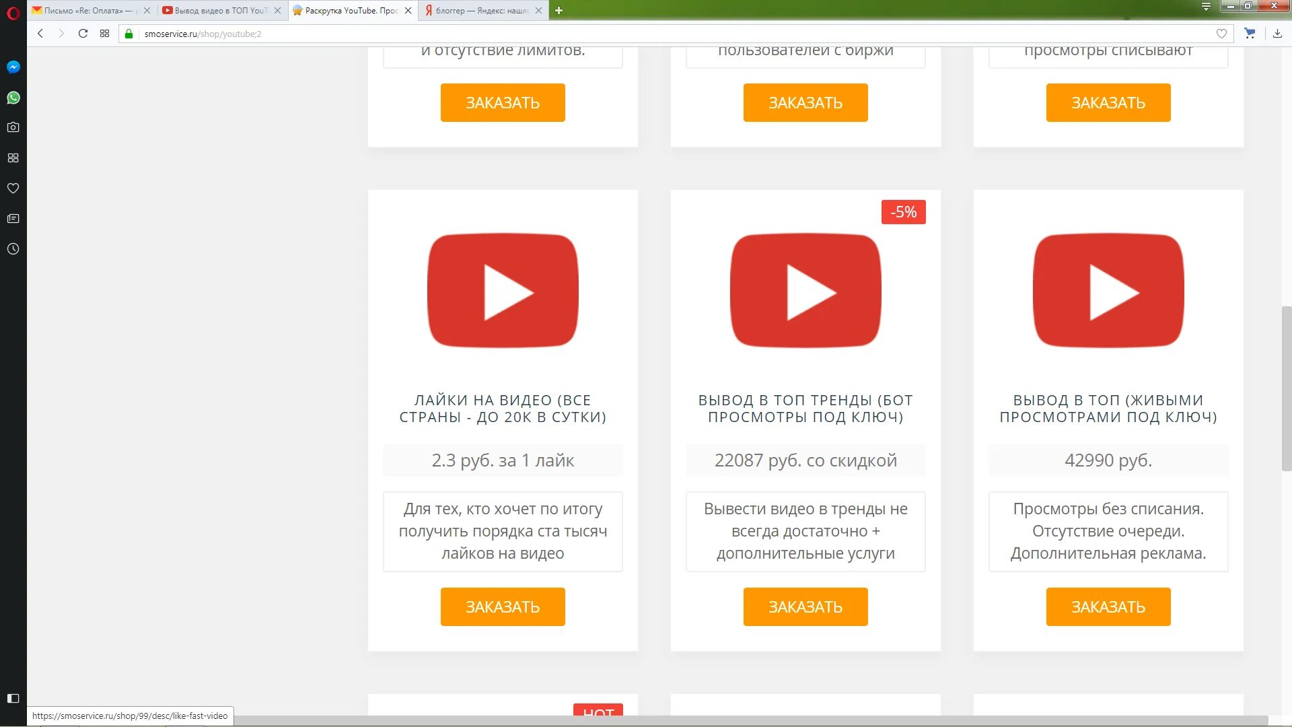Open the start page grid button
The height and width of the screenshot is (727, 1292).
click(104, 34)
